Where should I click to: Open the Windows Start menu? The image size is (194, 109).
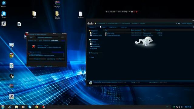point(3,107)
